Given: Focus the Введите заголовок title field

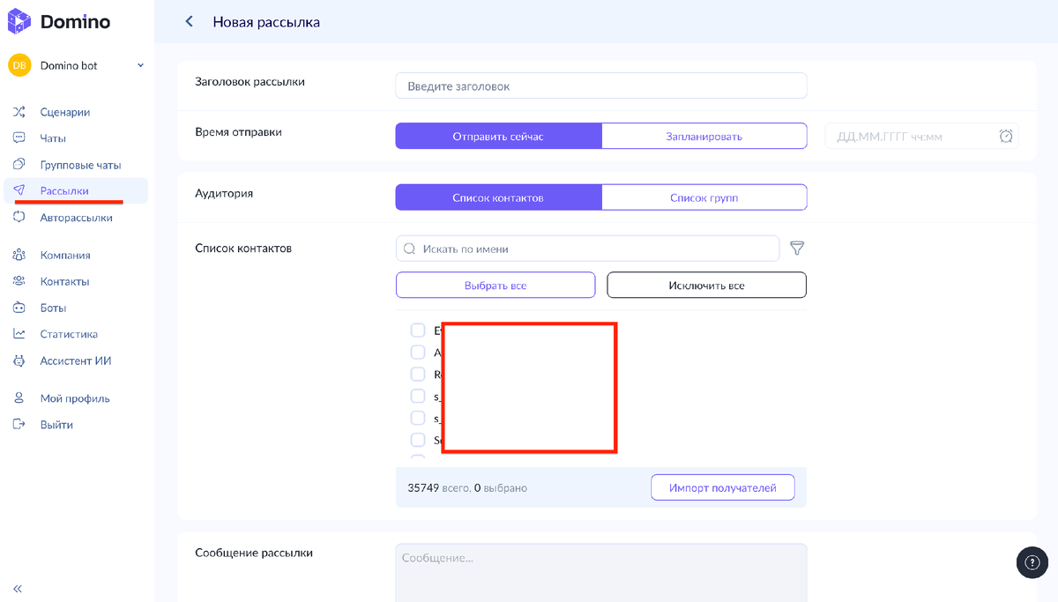Looking at the screenshot, I should click(x=601, y=86).
